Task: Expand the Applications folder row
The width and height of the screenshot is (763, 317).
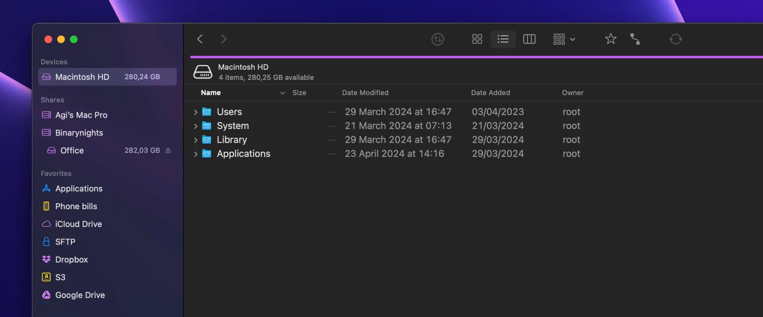Action: coord(196,154)
